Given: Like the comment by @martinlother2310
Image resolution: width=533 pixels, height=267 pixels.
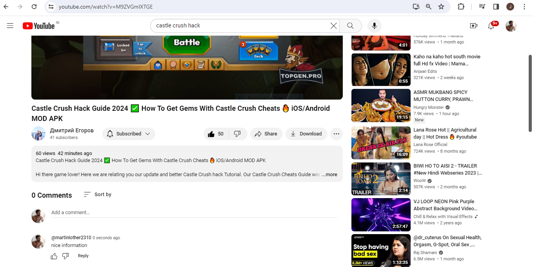Looking at the screenshot, I should tap(54, 256).
